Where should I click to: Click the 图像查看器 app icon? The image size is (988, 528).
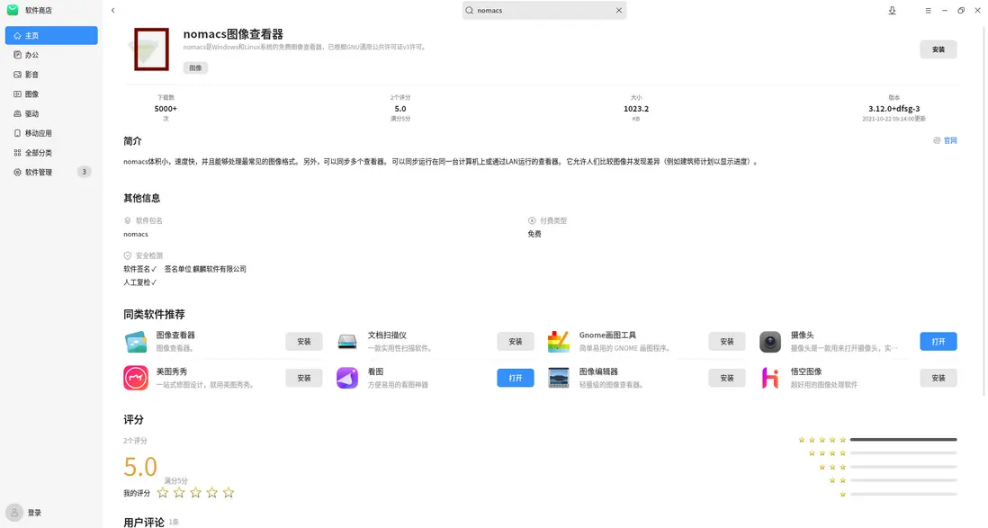pyautogui.click(x=136, y=342)
